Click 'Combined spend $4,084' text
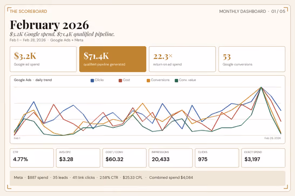 coord(171,177)
